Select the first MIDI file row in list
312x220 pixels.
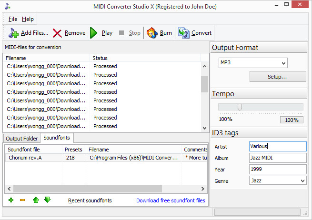pos(102,66)
